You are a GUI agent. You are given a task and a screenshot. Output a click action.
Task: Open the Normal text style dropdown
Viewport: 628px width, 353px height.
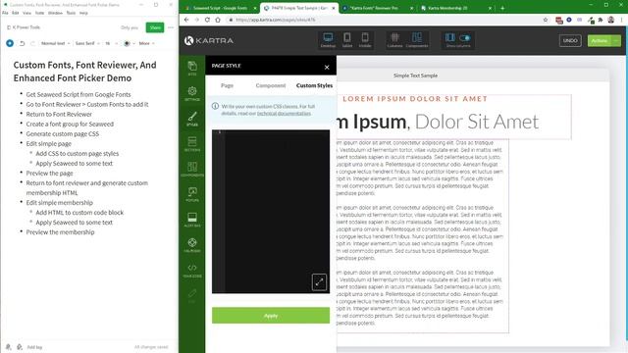[55, 43]
